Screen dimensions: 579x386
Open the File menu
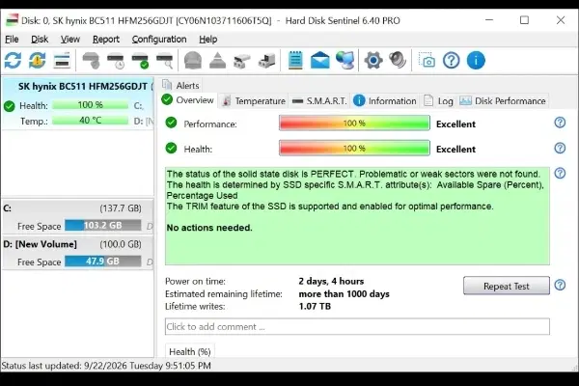pos(12,40)
